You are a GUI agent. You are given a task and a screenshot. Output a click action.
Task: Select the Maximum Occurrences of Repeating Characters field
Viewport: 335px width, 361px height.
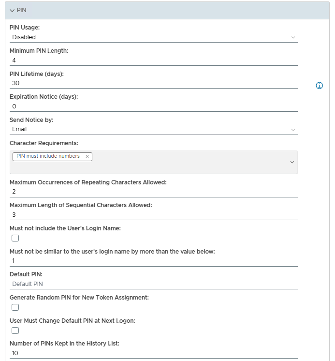(153, 192)
